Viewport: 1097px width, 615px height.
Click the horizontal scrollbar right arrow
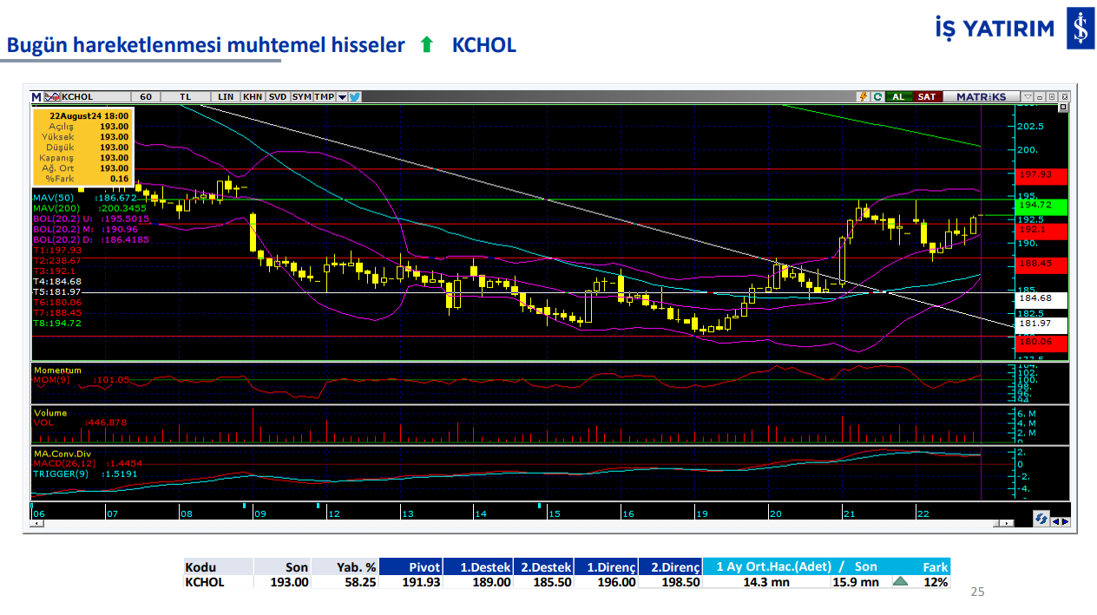click(1007, 523)
